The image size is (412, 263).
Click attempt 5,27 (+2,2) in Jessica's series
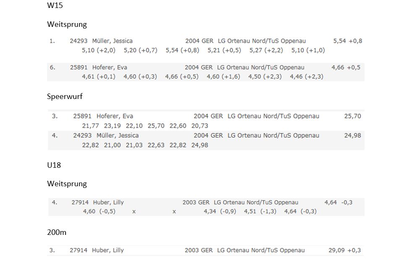(x=266, y=50)
